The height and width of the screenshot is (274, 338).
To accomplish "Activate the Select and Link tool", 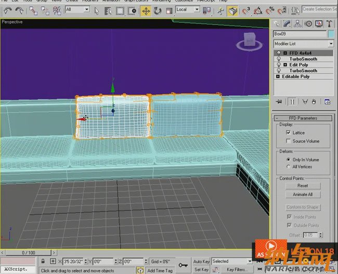I will coord(33,11).
